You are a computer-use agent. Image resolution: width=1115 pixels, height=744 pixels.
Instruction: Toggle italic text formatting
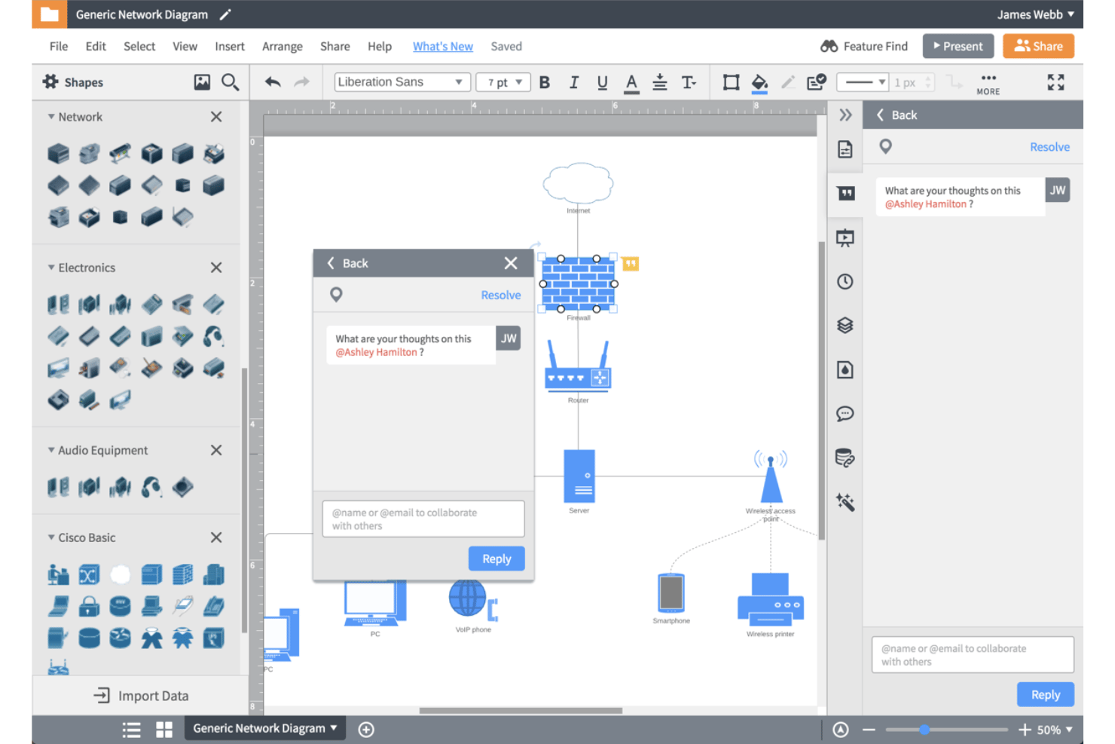tap(574, 82)
